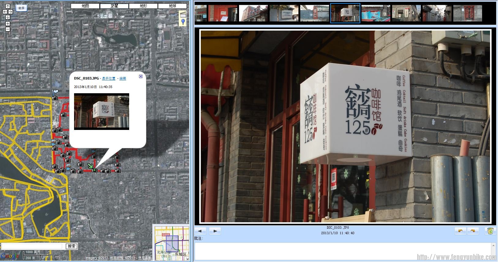Pan the map right with arrow
The height and width of the screenshot is (262, 498).
(x=10, y=12)
